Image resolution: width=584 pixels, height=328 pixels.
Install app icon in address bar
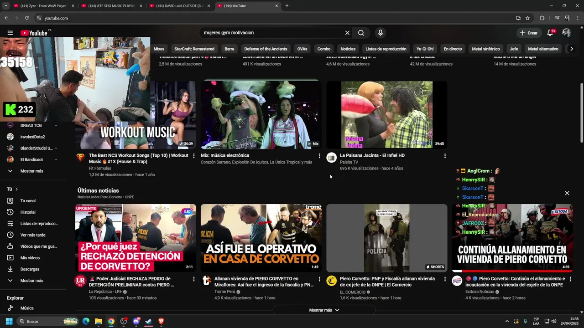(x=518, y=18)
